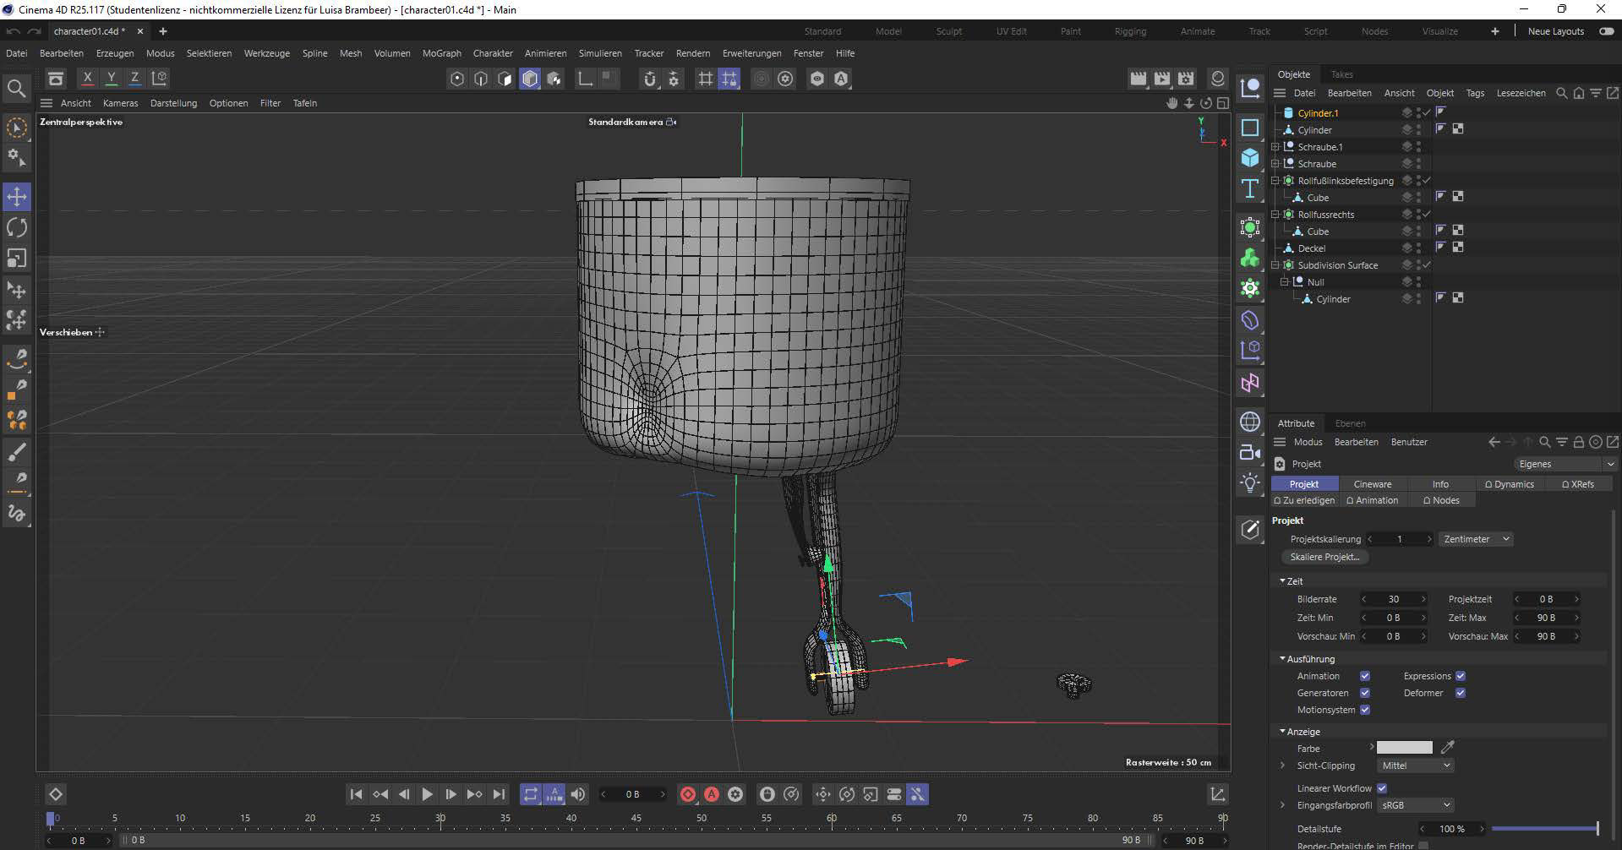Click the snap enable icon
This screenshot has height=850, width=1622.
649,79
